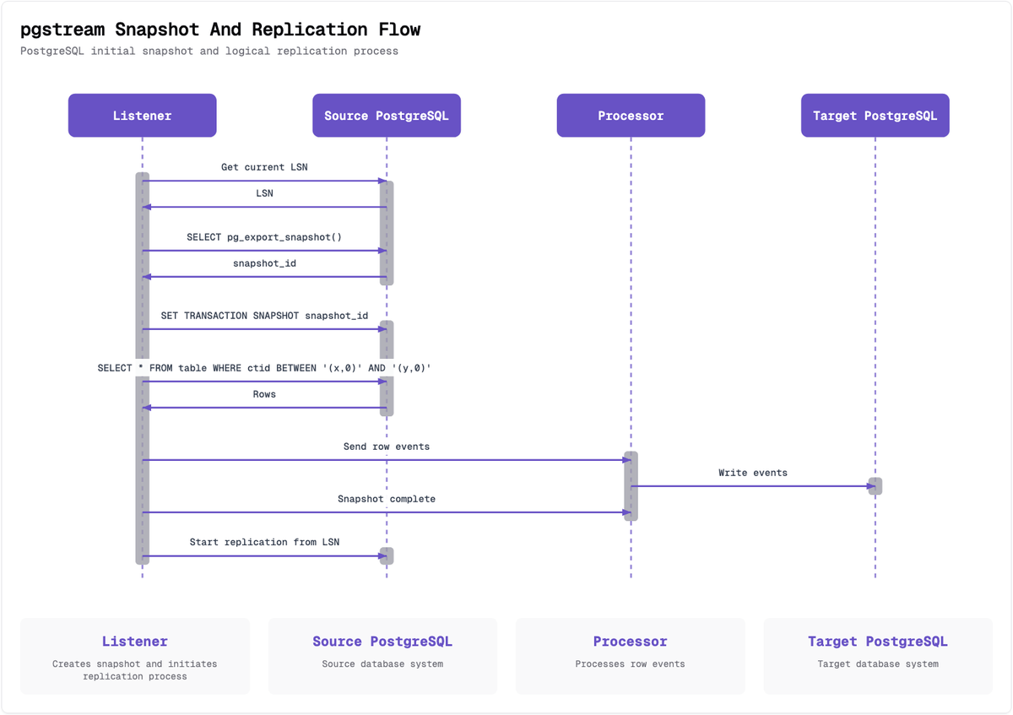Click the diagram title text
The width and height of the screenshot is (1013, 715).
point(220,29)
